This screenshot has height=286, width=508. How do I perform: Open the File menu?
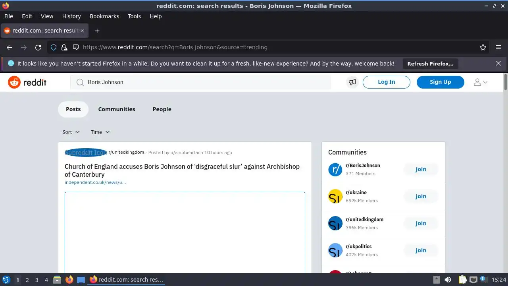pos(9,16)
